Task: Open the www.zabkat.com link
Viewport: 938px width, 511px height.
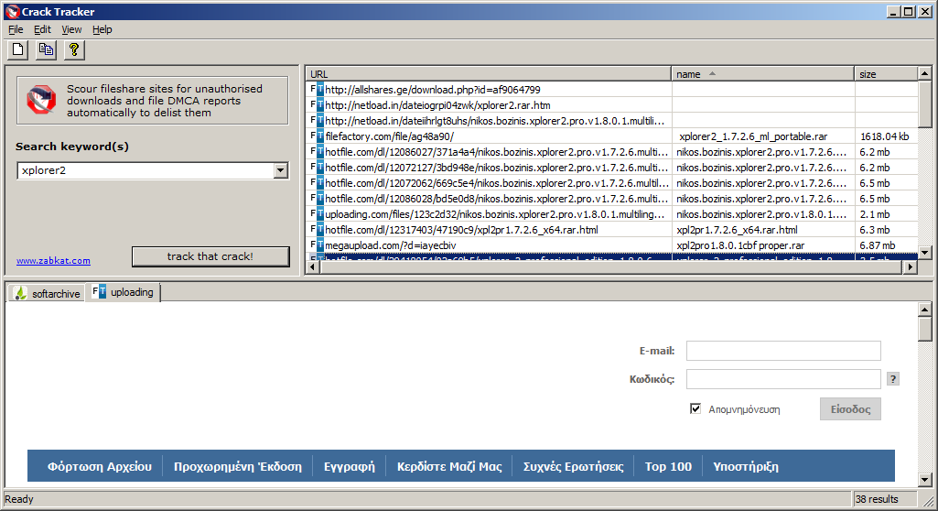Action: [x=53, y=261]
